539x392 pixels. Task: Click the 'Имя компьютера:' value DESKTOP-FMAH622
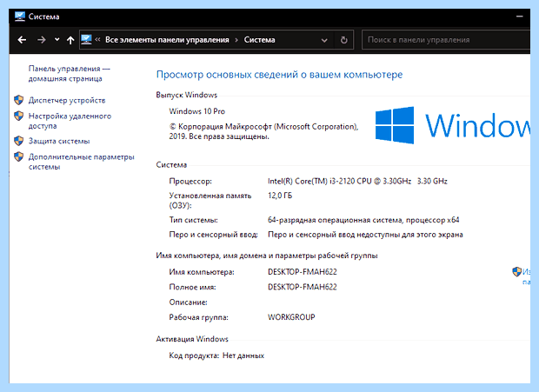(x=303, y=272)
